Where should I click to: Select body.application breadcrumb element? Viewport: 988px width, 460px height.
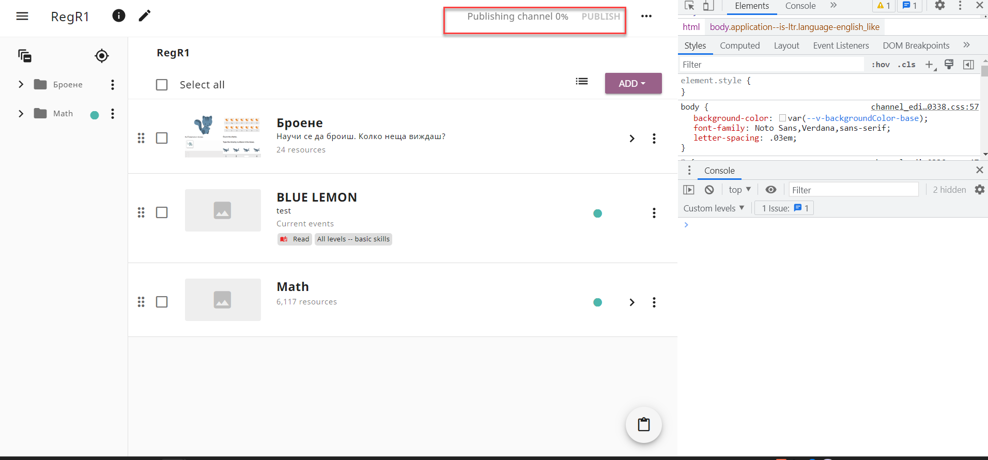[x=794, y=27]
